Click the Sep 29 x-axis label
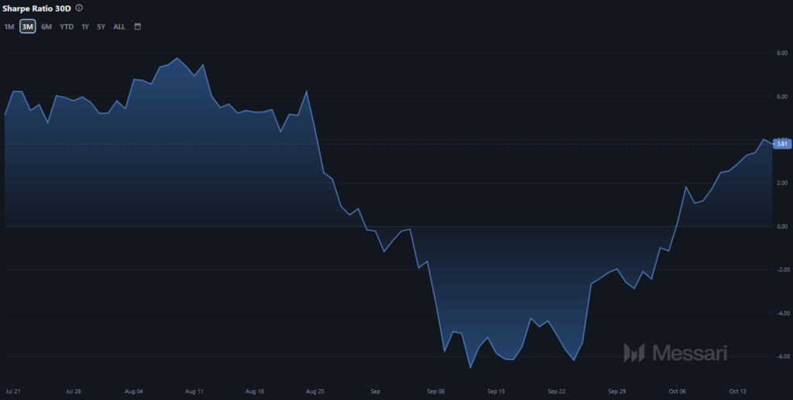 (617, 391)
